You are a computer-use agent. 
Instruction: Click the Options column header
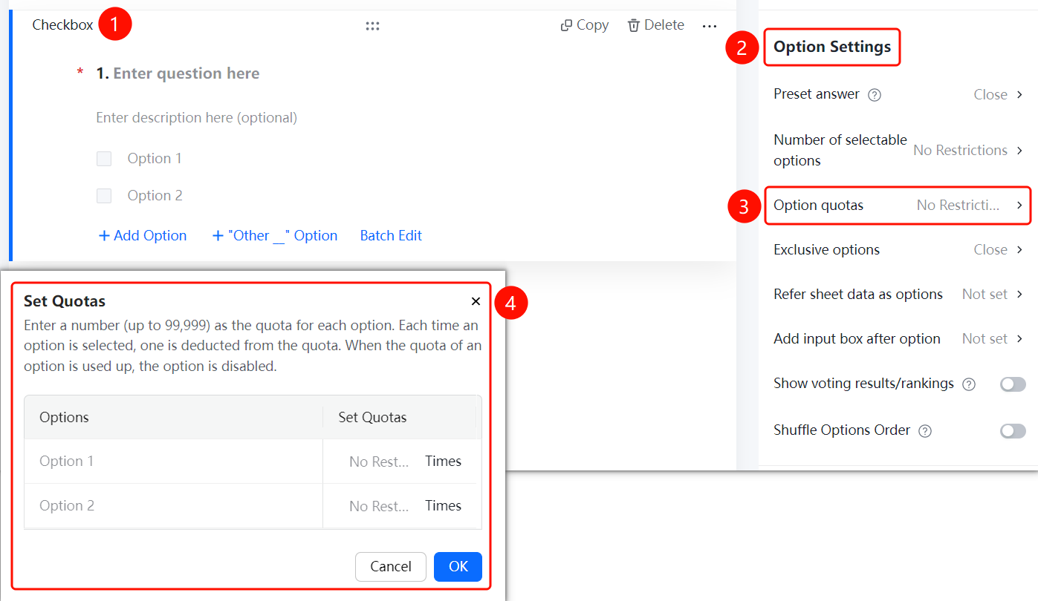(x=64, y=417)
